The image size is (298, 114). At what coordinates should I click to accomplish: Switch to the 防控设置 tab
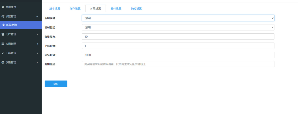136,8
